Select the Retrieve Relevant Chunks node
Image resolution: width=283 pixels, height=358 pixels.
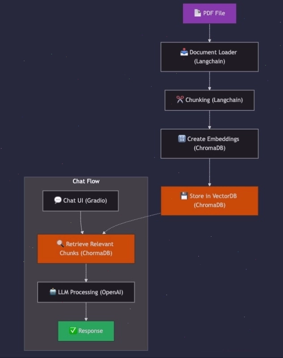point(86,249)
